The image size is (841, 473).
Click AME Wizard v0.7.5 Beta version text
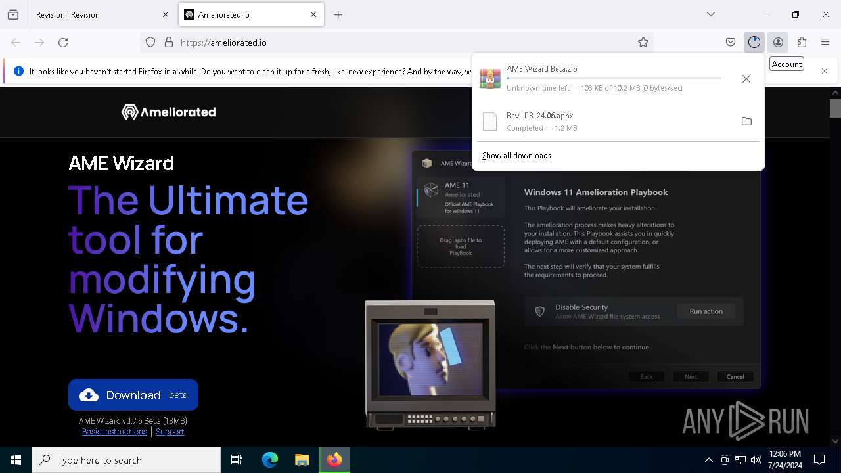pos(133,421)
